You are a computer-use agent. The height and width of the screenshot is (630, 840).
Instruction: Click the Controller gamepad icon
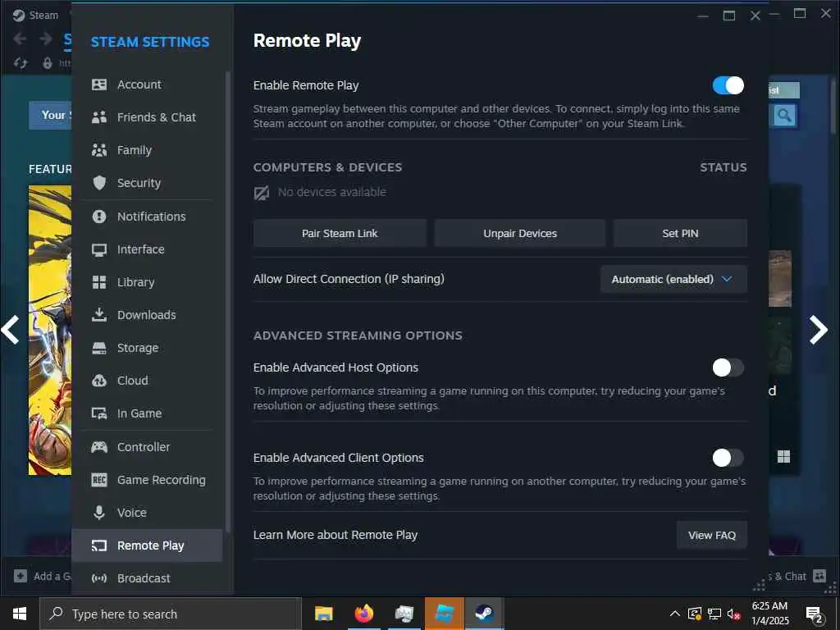[x=99, y=447]
